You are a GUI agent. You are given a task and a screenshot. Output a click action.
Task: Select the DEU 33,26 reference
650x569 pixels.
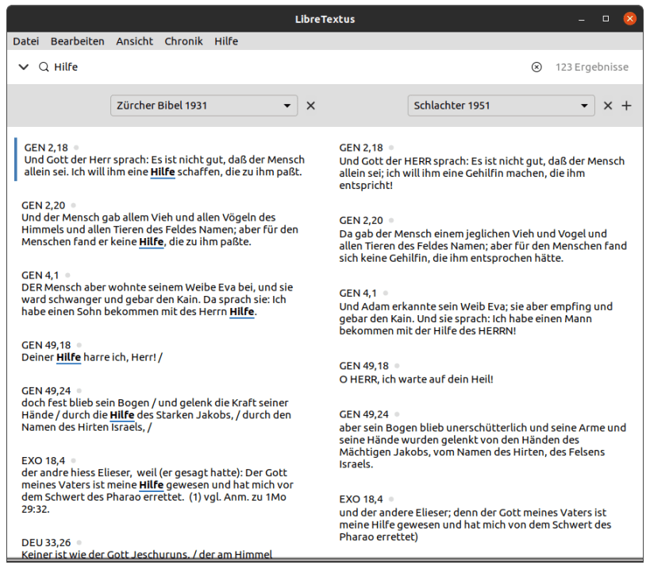pos(46,543)
